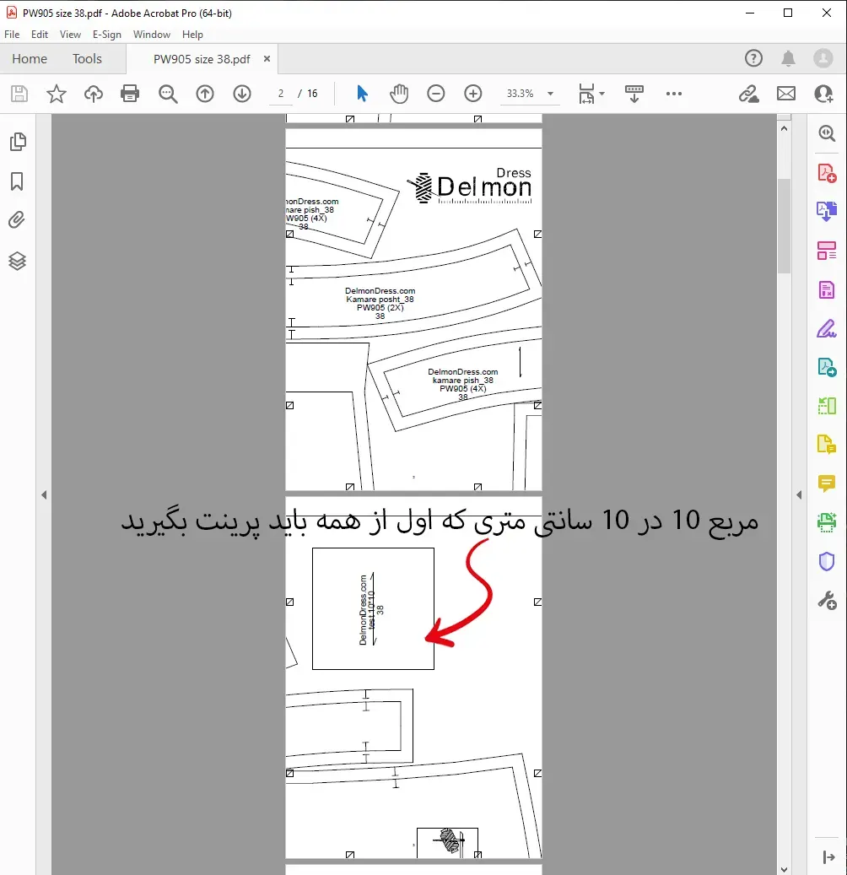Open the Comment tool in right pane
Screen dimensions: 847x875
click(826, 483)
